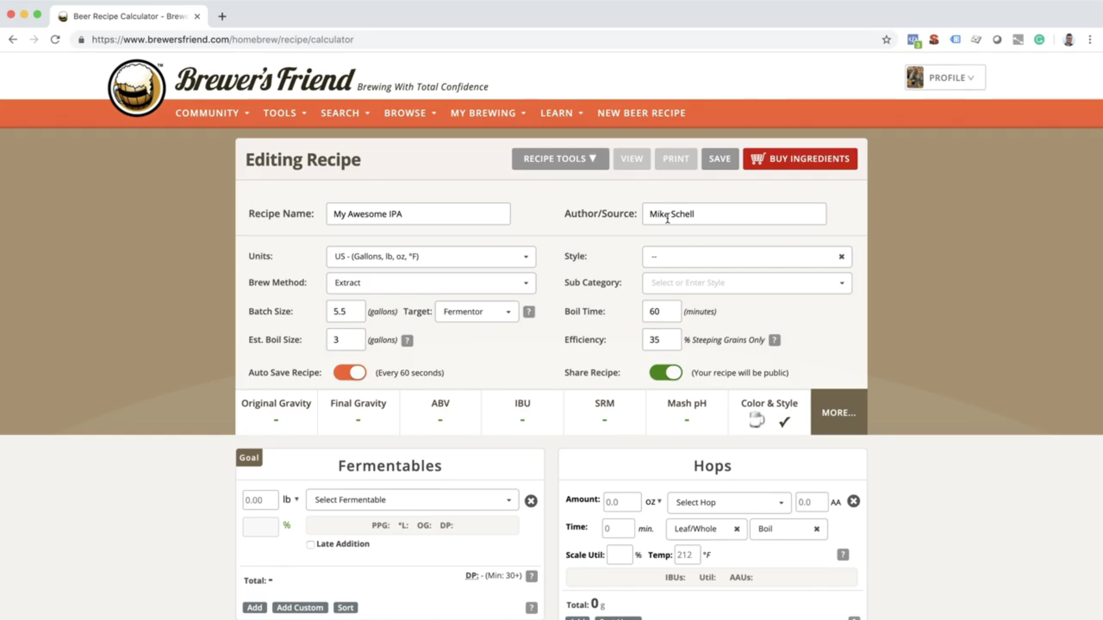Click the hop Amount input field
Screen dimensions: 1103x620
pos(622,502)
